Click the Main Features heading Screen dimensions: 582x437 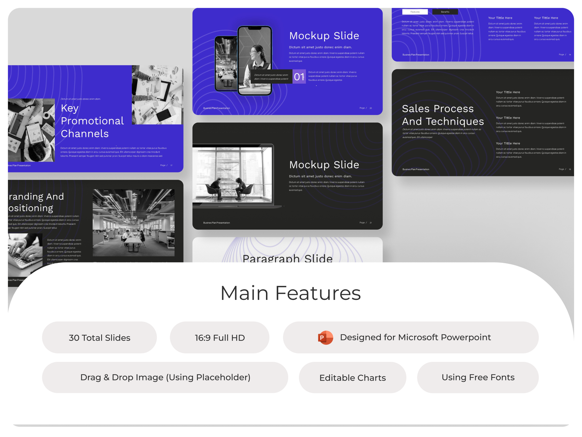290,293
